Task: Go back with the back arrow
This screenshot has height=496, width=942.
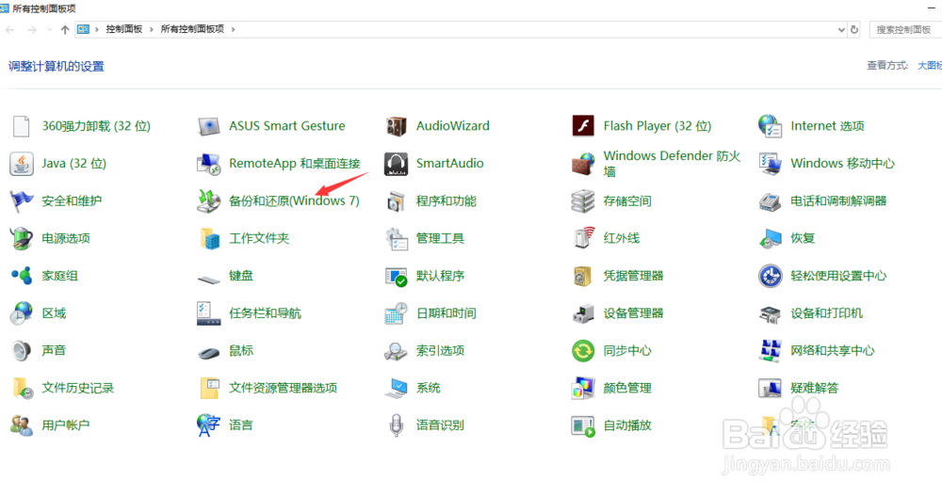Action: (10, 29)
